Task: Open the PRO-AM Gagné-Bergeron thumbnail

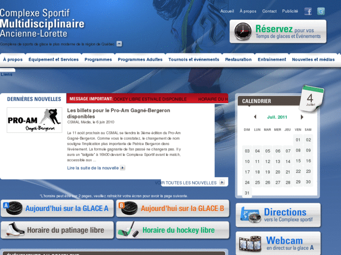Action: pyautogui.click(x=34, y=120)
